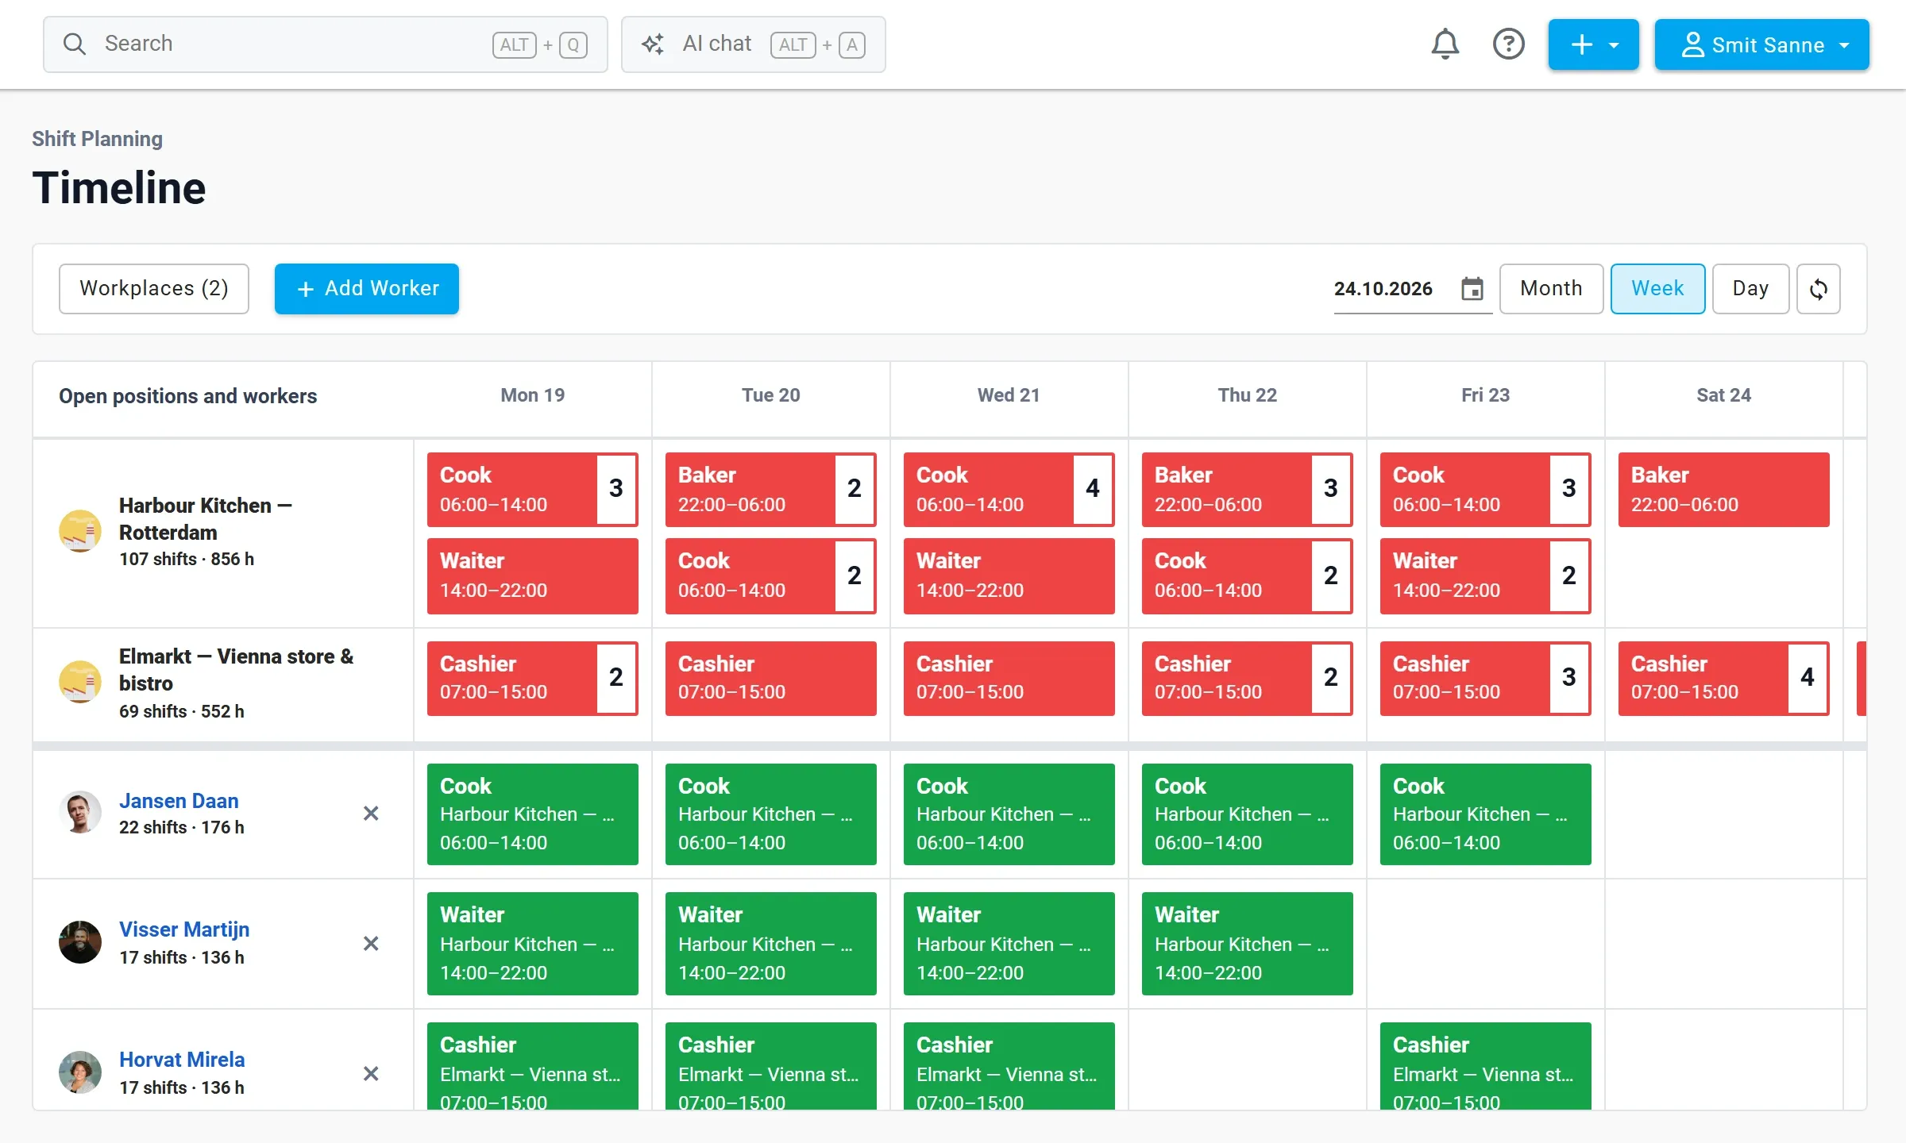Screen dimensions: 1906x1143
Task: Select Saturday's Cashier shift with 4 openings
Action: click(1723, 679)
